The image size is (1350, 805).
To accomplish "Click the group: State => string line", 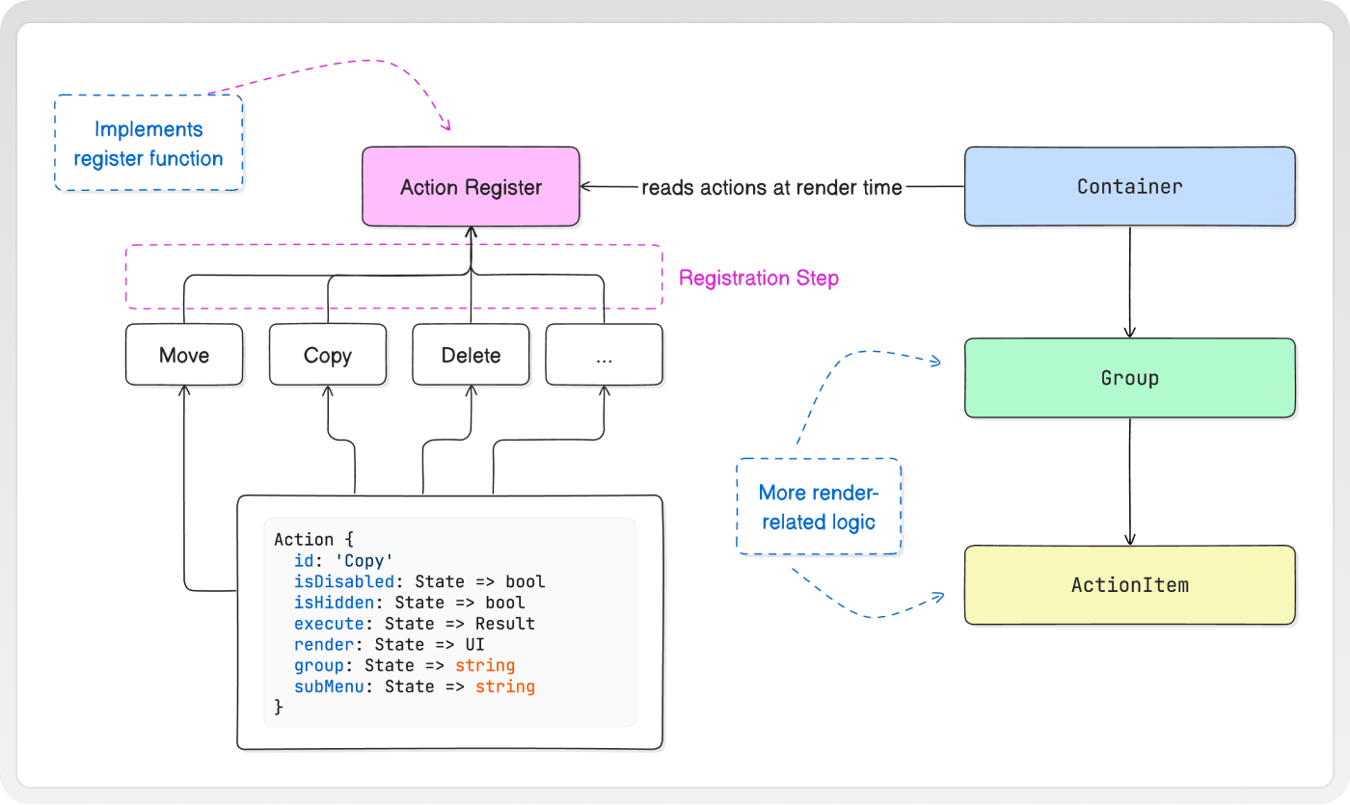I will (x=405, y=665).
